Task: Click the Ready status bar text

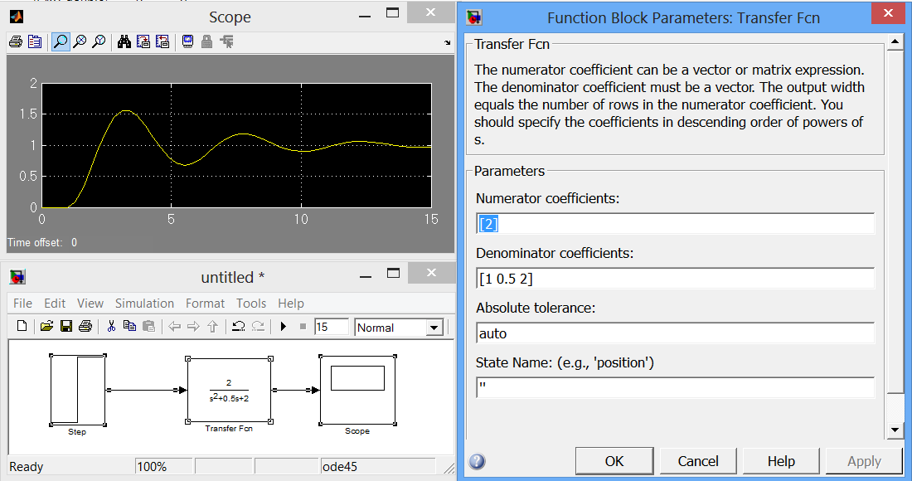Action: click(x=27, y=466)
